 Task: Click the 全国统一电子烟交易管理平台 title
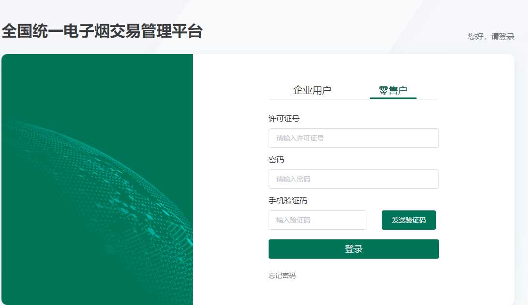tap(102, 31)
